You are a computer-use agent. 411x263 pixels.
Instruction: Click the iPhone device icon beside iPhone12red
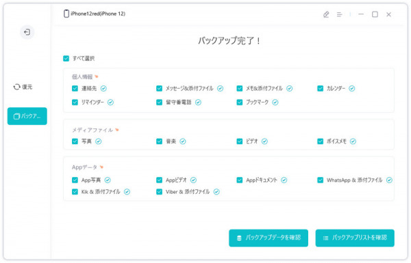tap(66, 14)
